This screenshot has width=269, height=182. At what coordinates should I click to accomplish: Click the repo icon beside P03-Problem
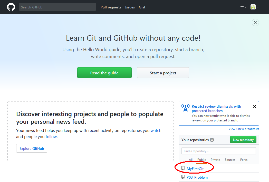click(x=183, y=177)
